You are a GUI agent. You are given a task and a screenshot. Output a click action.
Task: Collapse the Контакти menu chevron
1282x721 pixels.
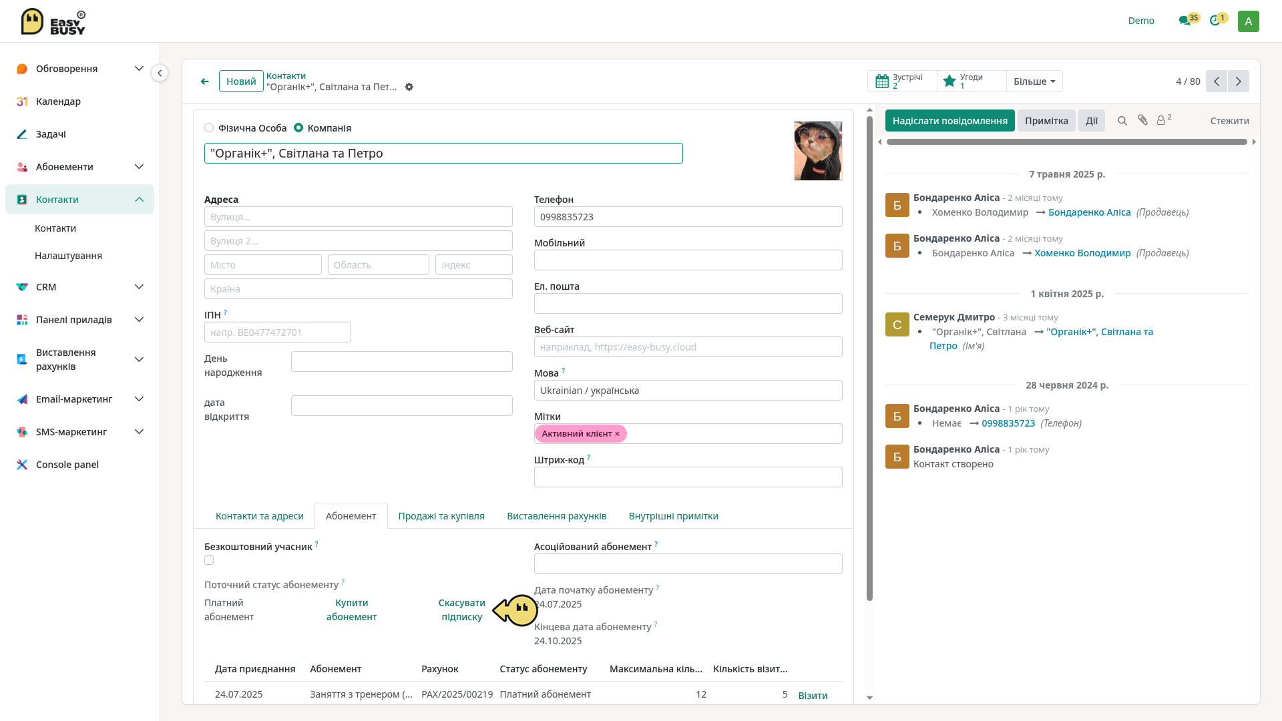click(139, 200)
